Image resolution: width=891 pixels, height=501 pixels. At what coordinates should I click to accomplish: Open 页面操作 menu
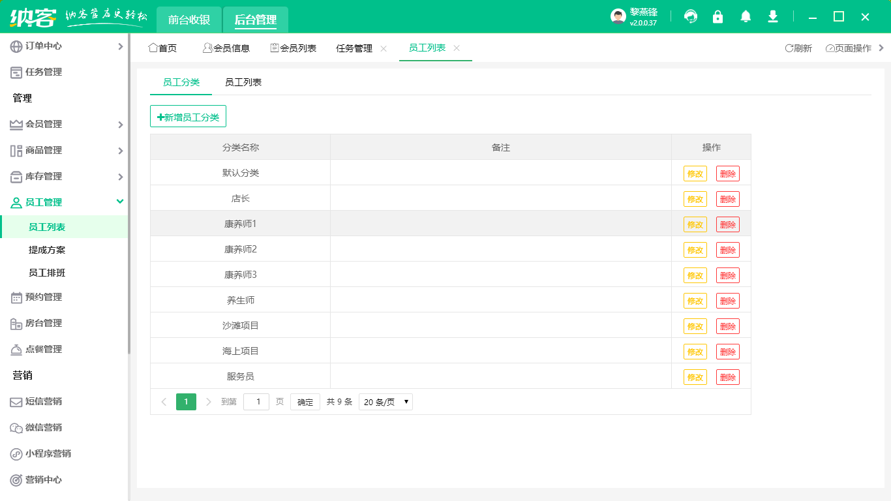coord(849,48)
